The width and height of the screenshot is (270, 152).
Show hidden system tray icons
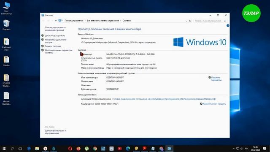tap(233, 149)
